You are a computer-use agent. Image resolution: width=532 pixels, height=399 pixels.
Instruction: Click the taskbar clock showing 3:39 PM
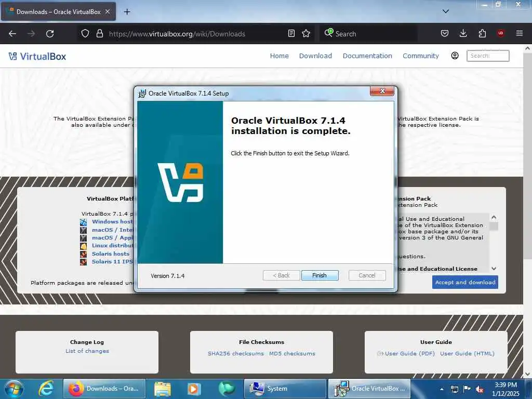point(506,389)
